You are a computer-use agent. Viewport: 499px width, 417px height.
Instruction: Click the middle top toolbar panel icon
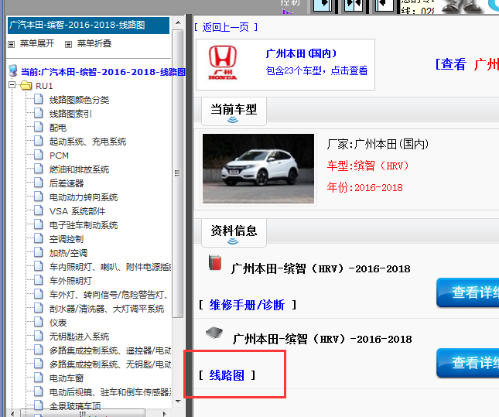click(354, 5)
